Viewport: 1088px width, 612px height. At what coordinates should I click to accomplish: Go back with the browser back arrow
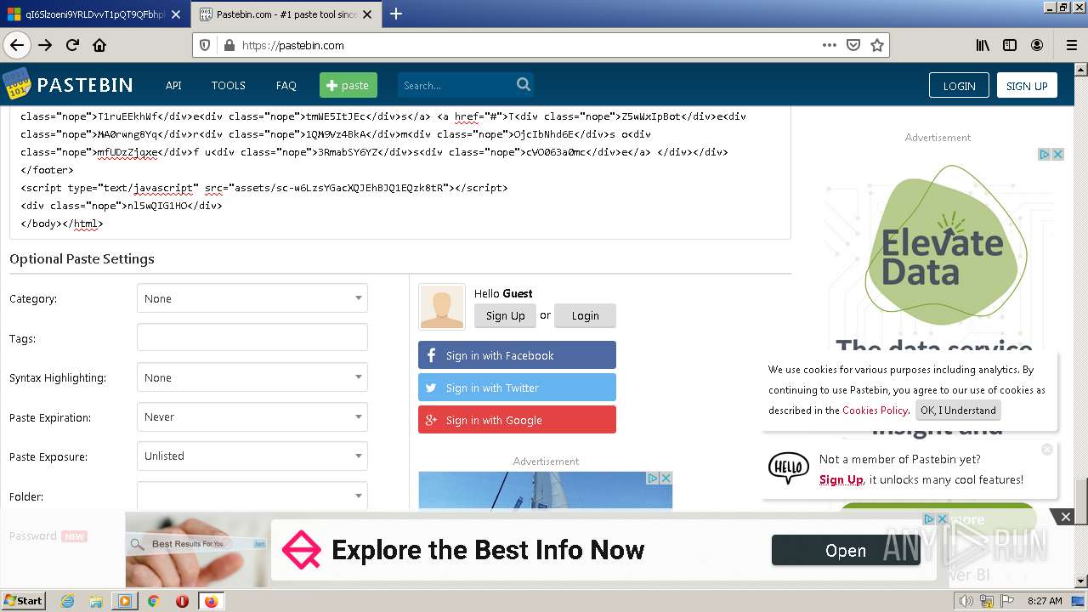coord(17,45)
